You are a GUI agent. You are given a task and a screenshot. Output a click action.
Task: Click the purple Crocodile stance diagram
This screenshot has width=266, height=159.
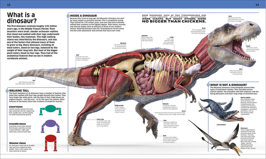point(50,125)
